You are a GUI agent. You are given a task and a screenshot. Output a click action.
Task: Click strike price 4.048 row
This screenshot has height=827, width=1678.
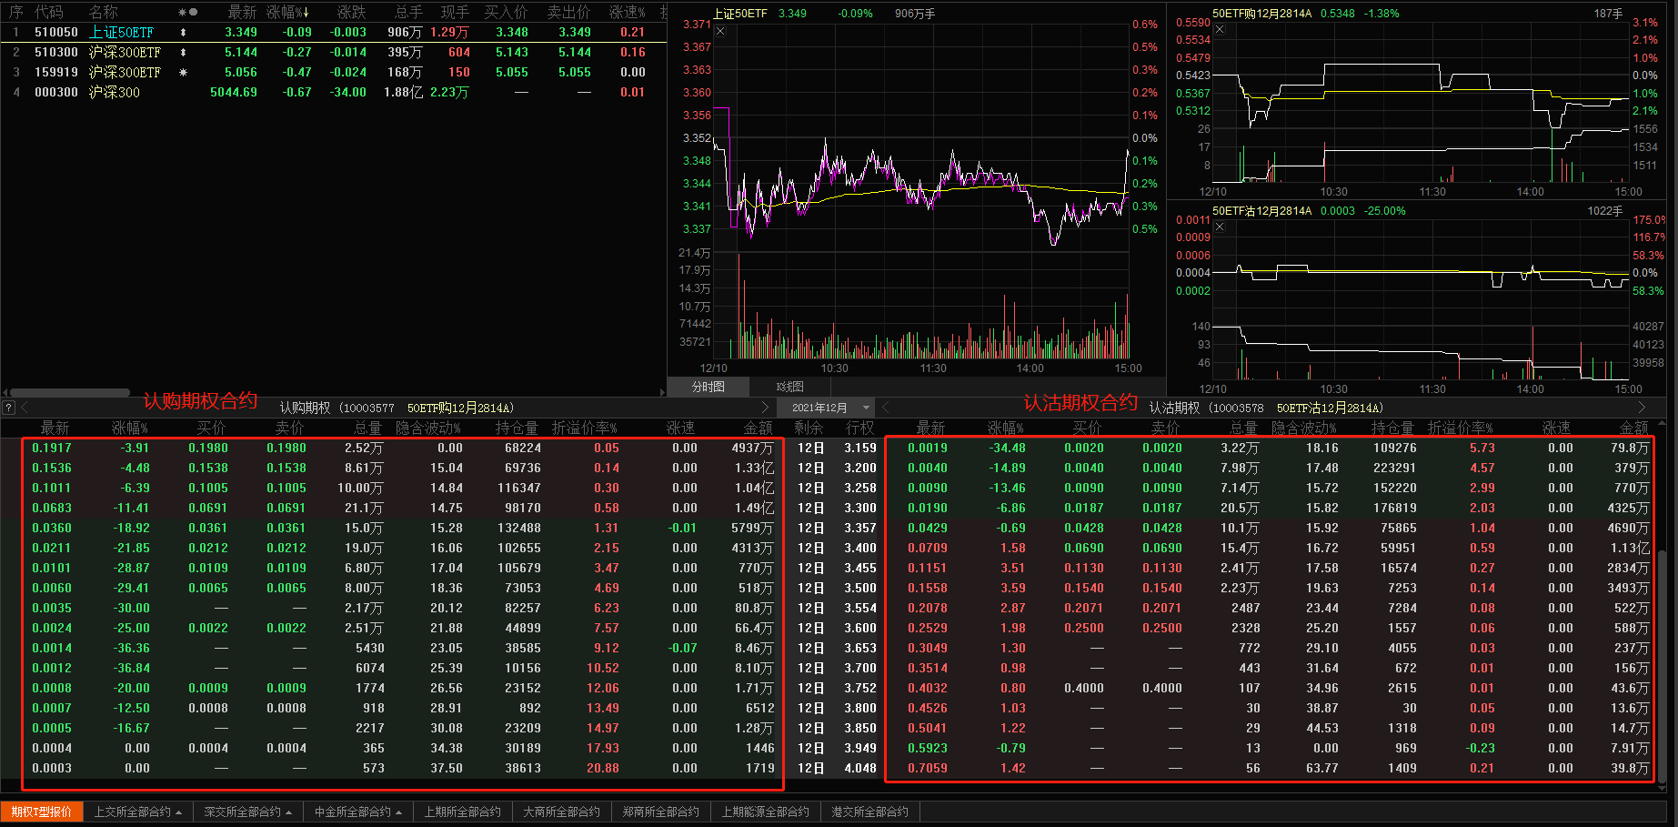pos(860,768)
